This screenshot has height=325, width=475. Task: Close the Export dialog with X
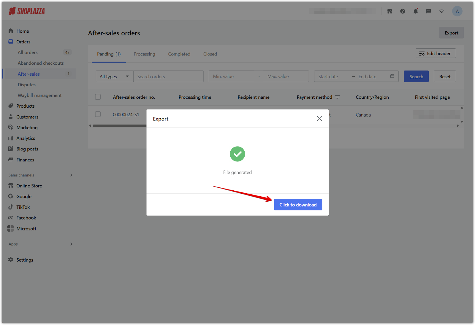pos(319,119)
